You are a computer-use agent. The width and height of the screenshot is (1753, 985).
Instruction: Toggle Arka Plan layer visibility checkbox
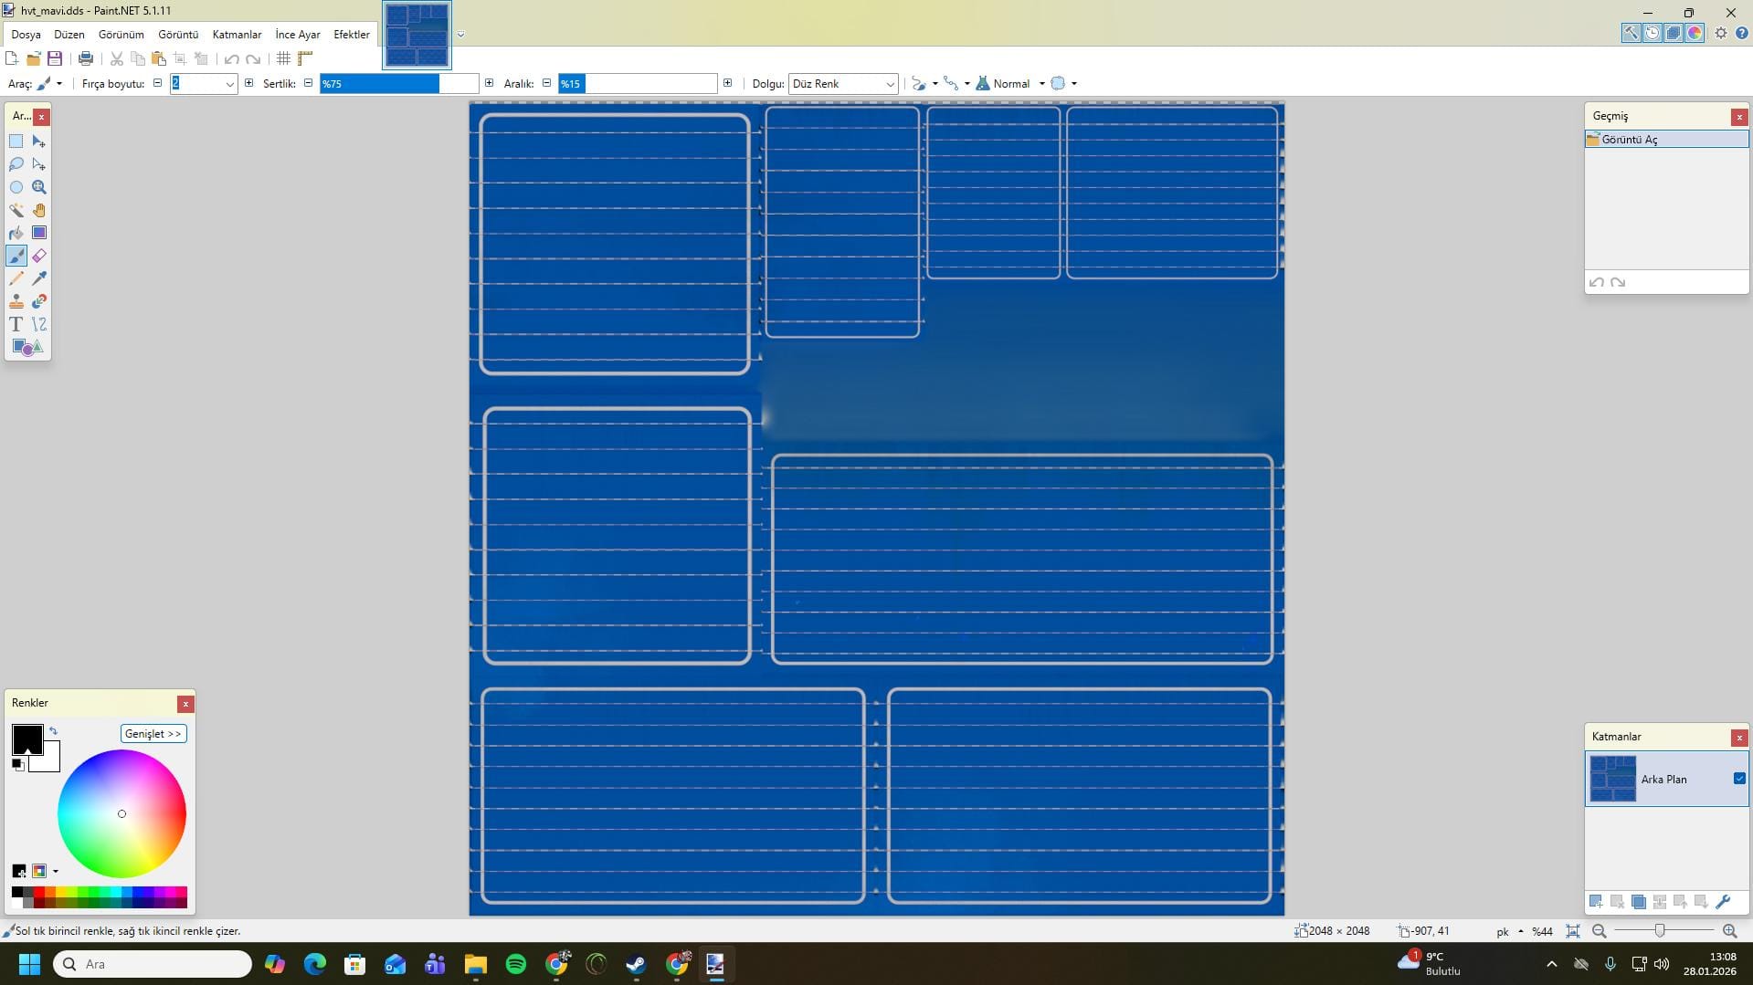[x=1738, y=779]
